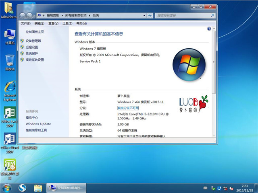Select the Office Word 2007 desktop shortcut

tap(10, 143)
